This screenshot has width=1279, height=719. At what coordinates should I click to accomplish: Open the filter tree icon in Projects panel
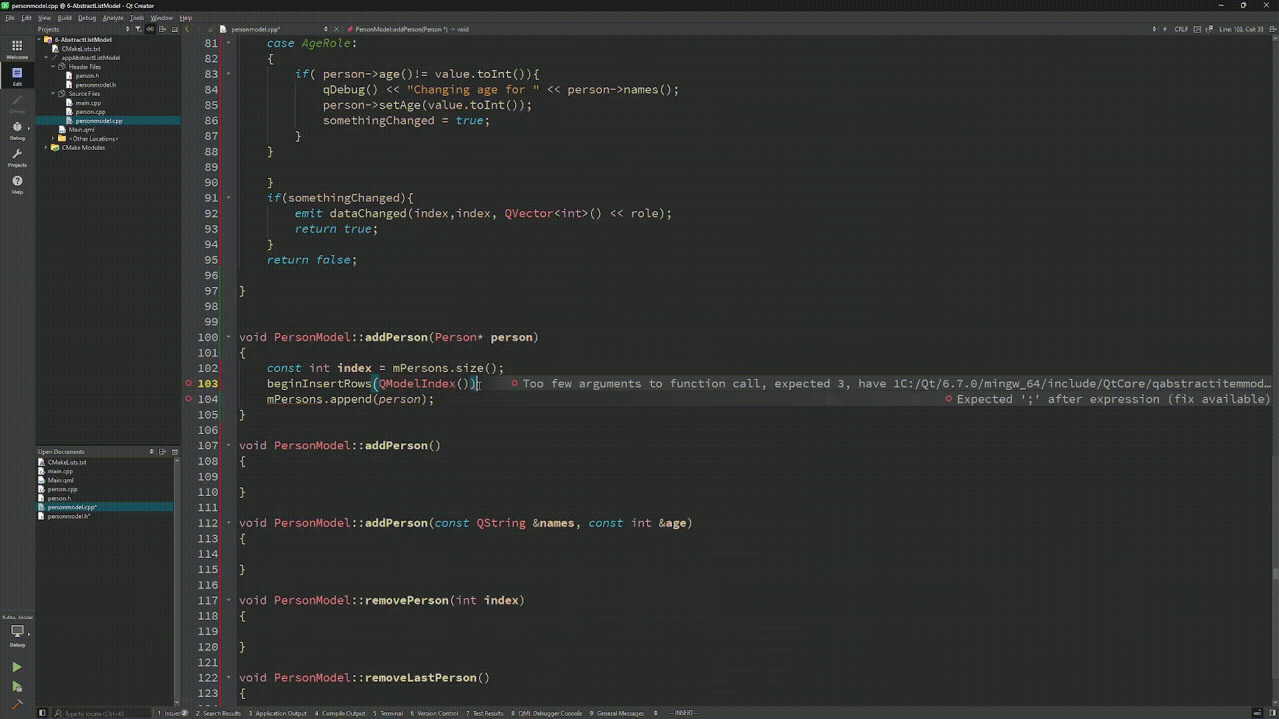click(138, 29)
